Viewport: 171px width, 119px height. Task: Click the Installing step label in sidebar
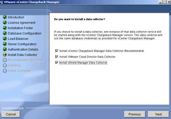coord(15,66)
